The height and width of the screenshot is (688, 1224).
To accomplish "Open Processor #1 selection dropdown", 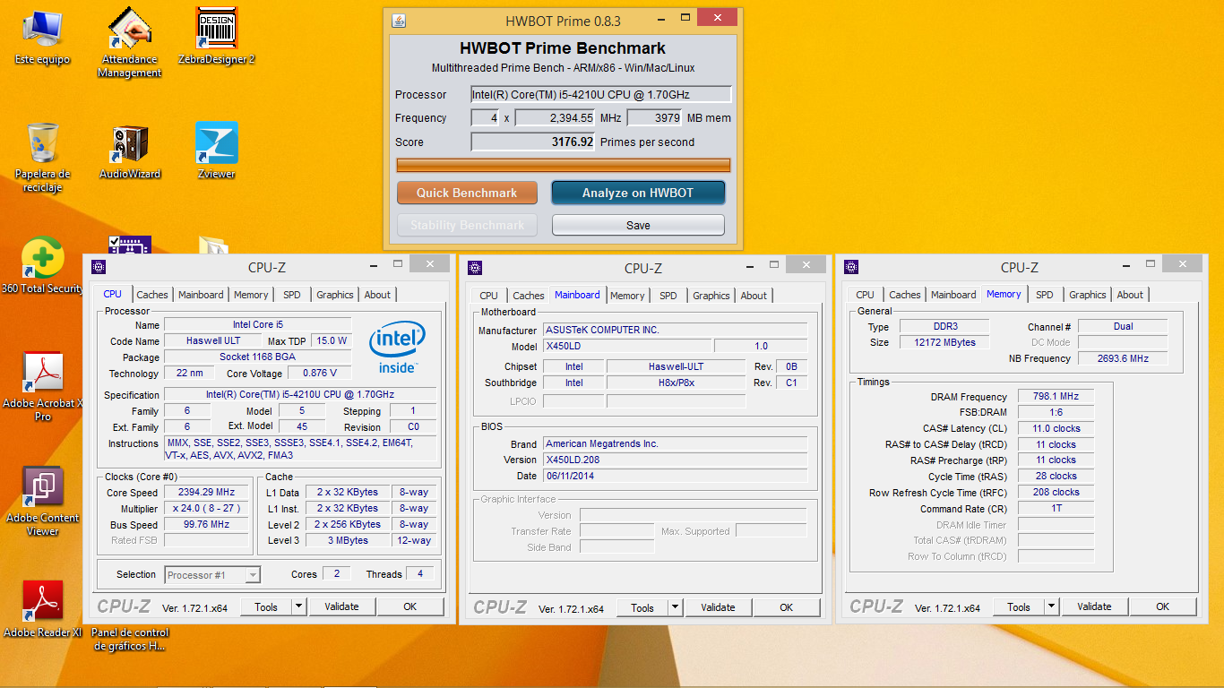I will pyautogui.click(x=212, y=575).
